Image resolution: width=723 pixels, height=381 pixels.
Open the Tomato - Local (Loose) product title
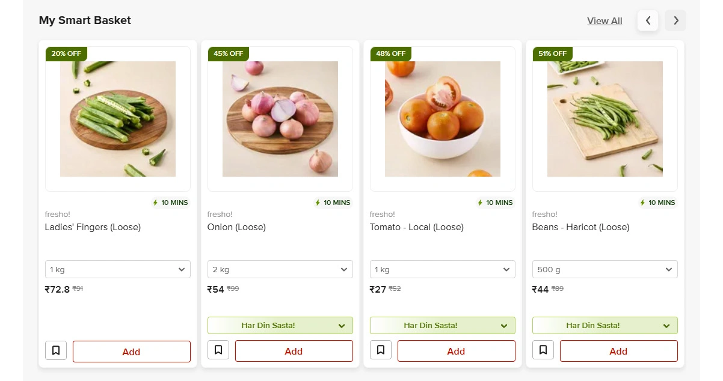tap(417, 227)
